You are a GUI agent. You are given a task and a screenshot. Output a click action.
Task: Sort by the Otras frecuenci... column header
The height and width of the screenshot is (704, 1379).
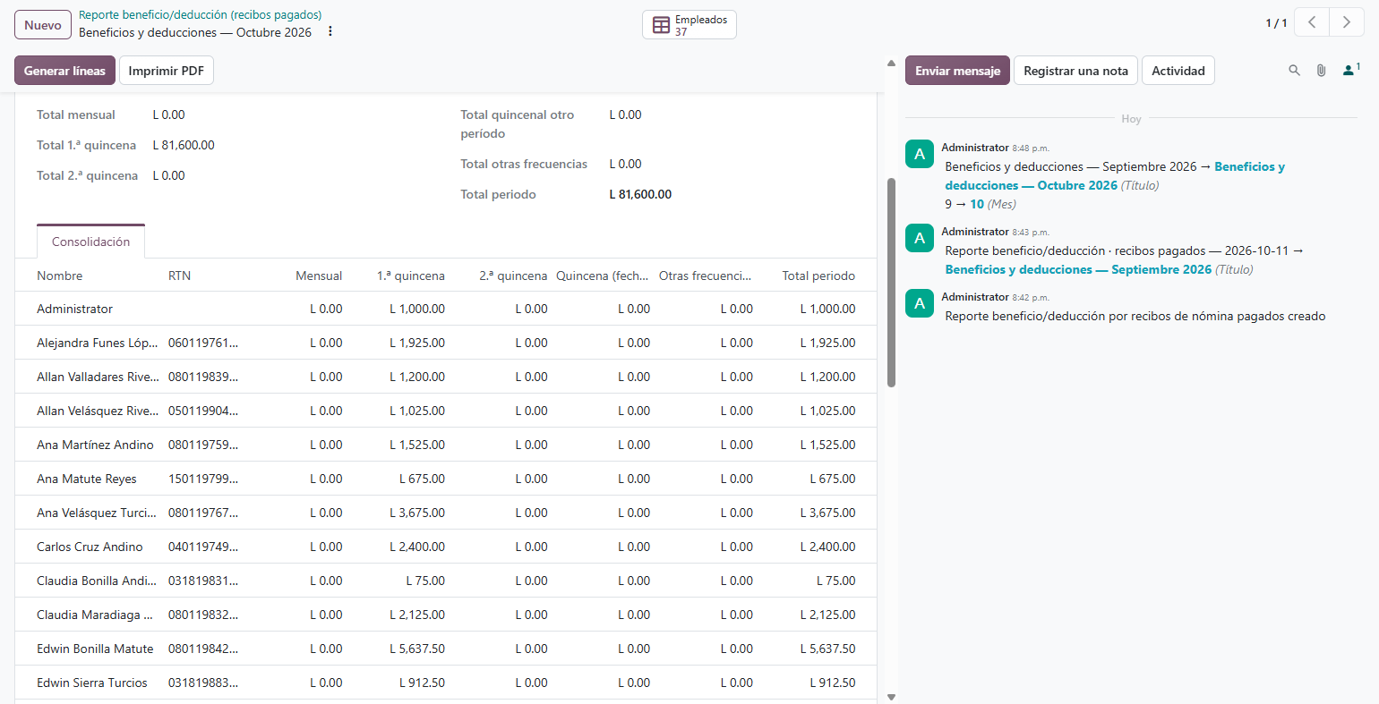pos(706,276)
